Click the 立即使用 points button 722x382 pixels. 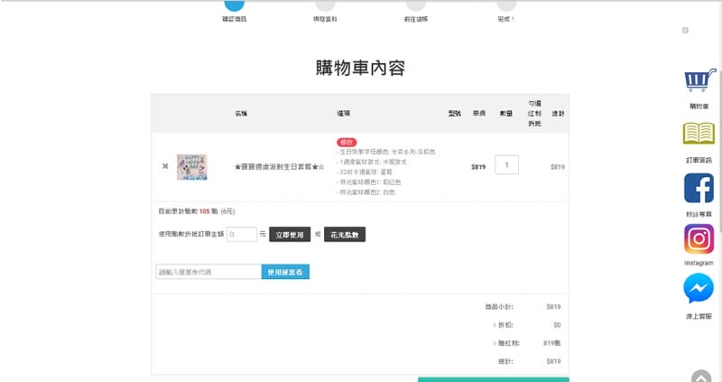(290, 235)
